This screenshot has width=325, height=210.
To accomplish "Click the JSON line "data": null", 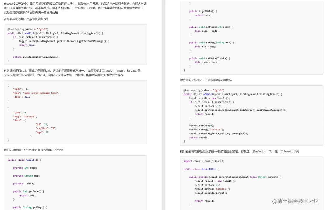I will pos(22,97).
